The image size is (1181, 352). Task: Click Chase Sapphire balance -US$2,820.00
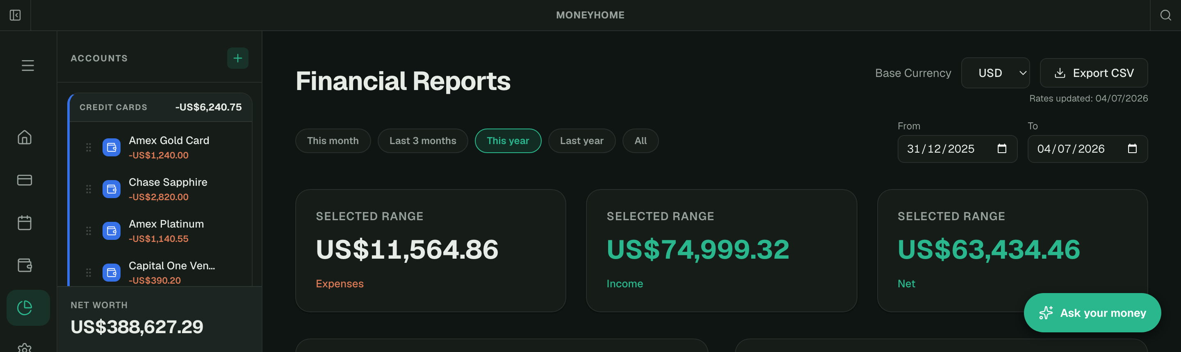coord(159,197)
